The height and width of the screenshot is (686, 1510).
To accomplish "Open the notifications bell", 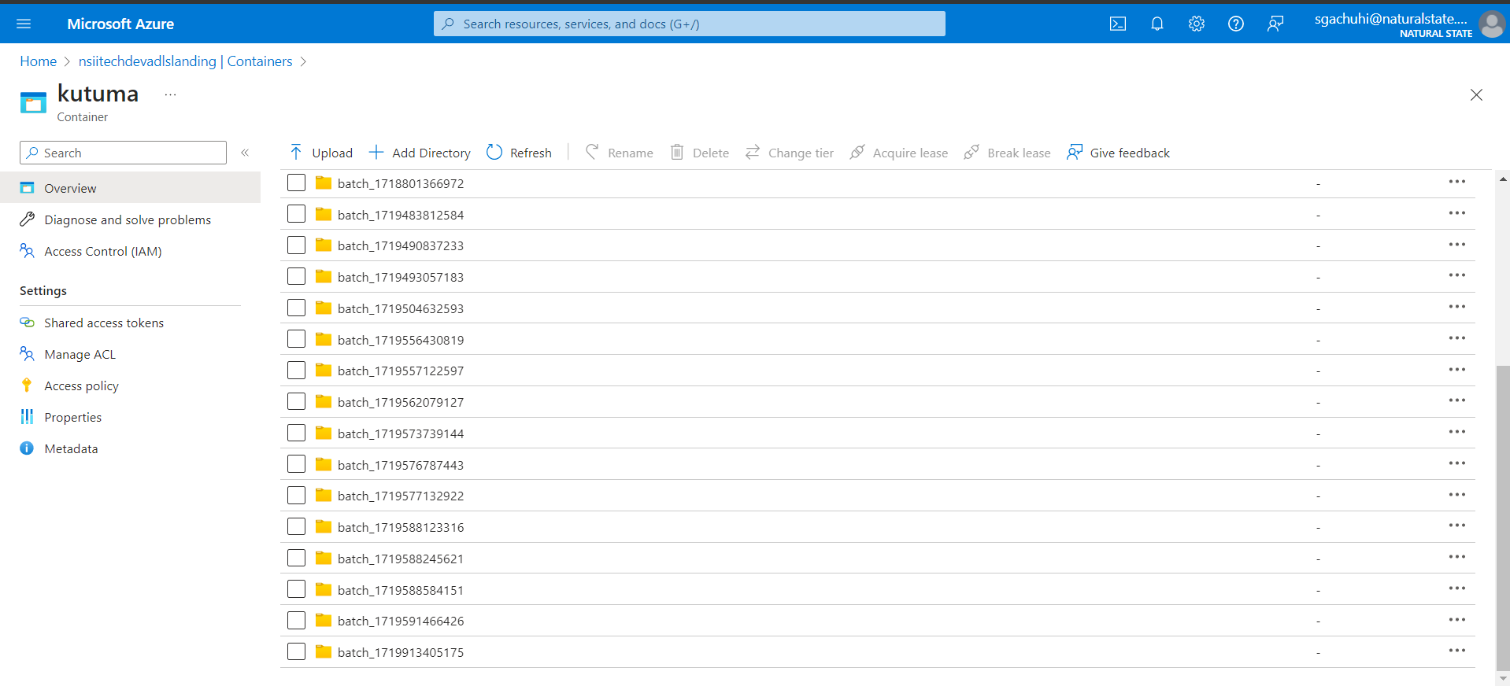I will (x=1157, y=24).
